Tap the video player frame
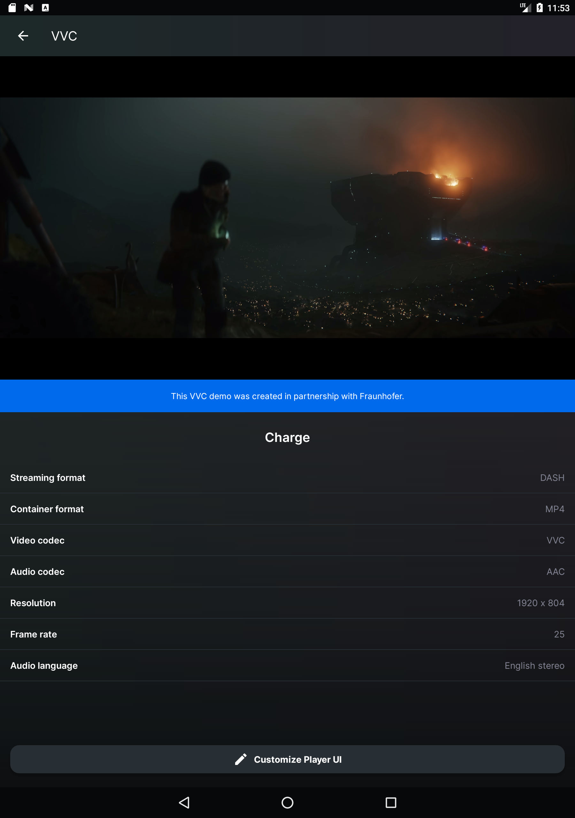 tap(287, 218)
